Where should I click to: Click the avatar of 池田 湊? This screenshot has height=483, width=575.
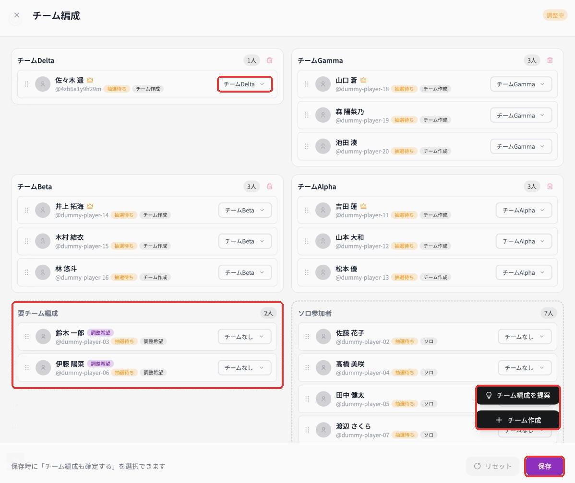pos(323,146)
